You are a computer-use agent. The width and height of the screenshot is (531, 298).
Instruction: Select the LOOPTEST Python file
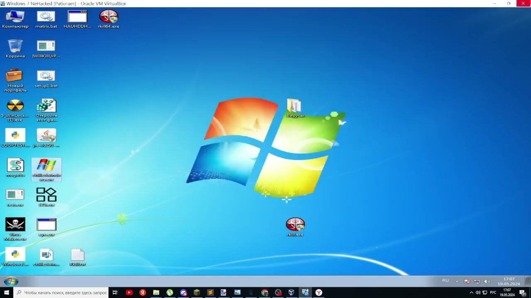[15, 138]
